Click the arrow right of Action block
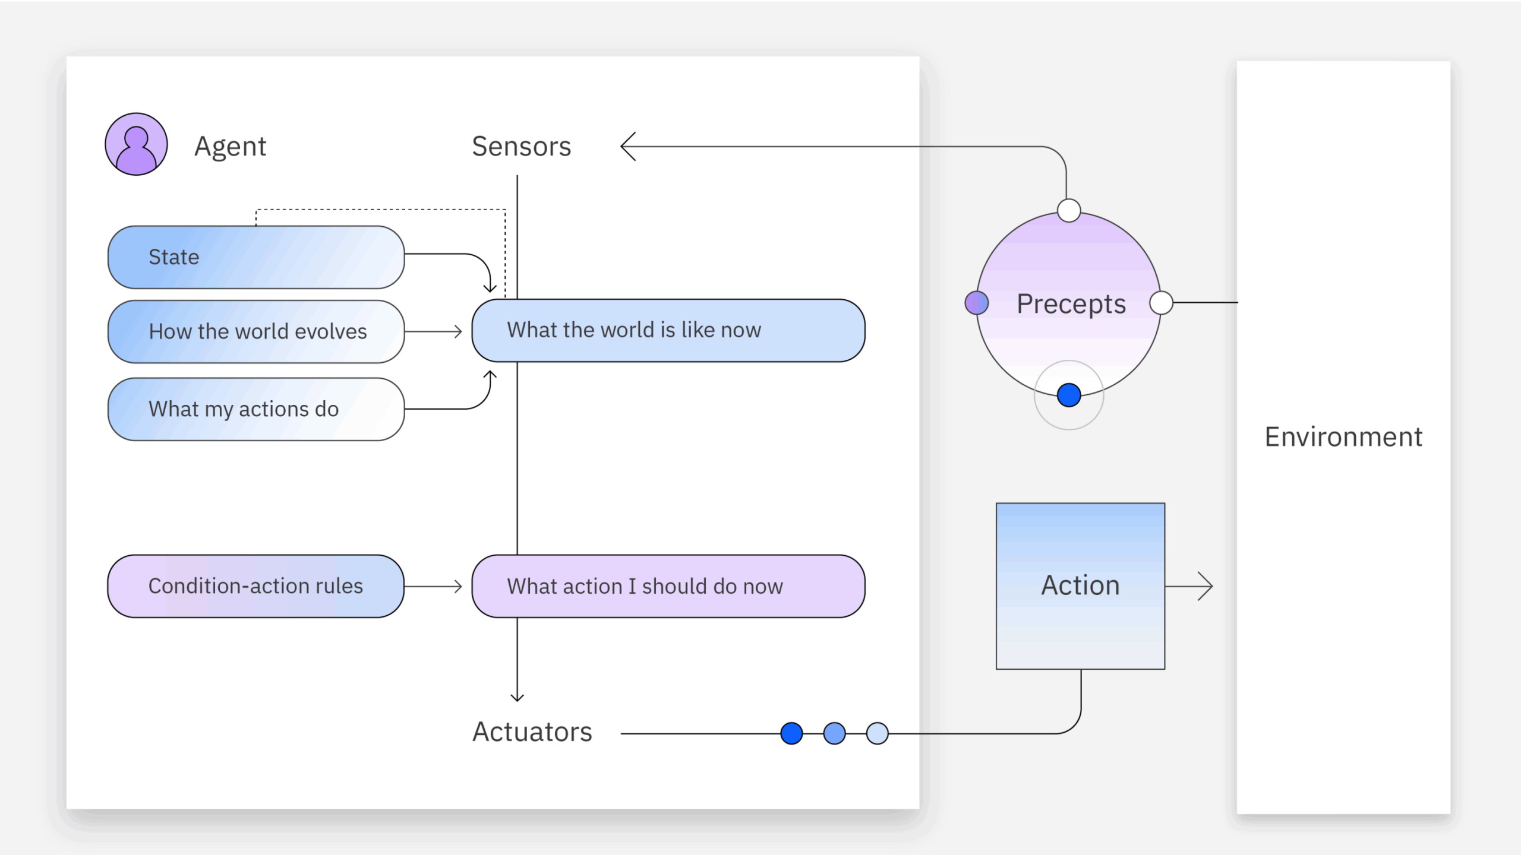Screen dimensions: 1521x855 (1189, 586)
